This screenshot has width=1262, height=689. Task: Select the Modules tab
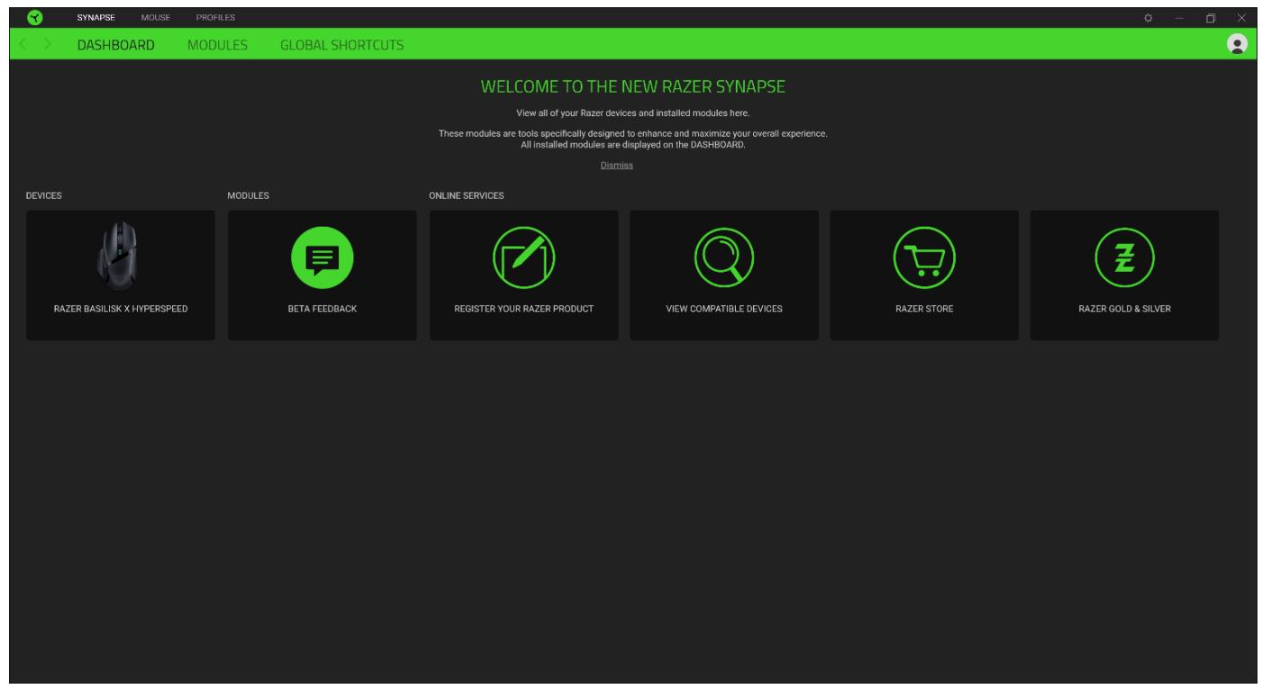(217, 45)
